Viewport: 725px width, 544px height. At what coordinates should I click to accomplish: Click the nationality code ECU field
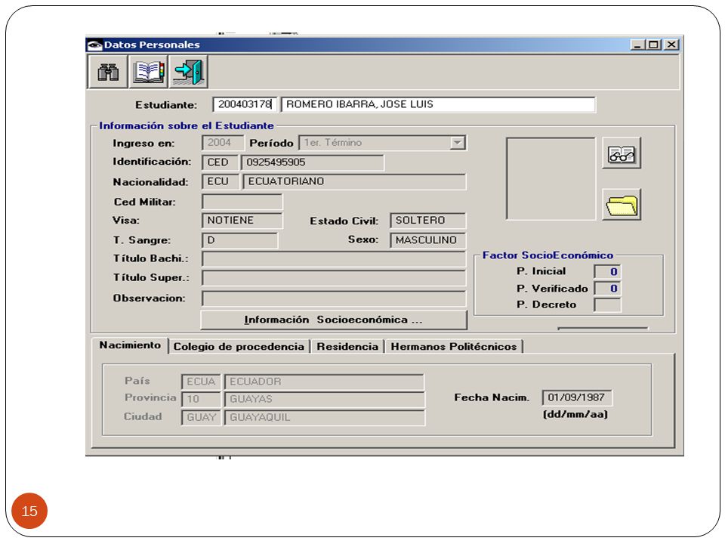pos(221,181)
